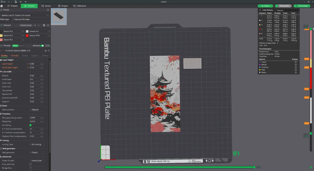Image resolution: width=314 pixels, height=171 pixels.
Task: Click the Flushing volumes button
Action: click(25, 25)
